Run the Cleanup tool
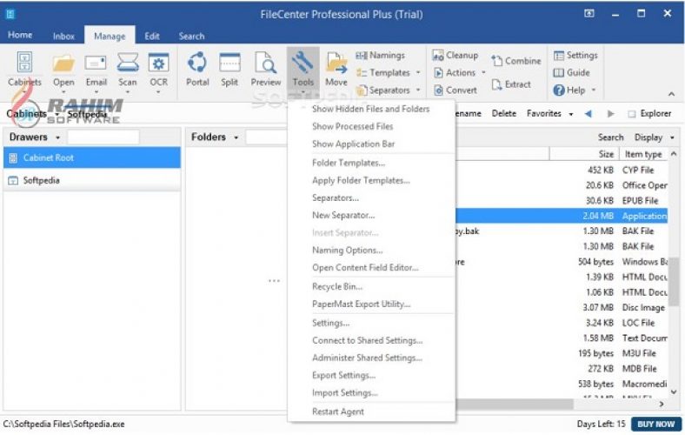 coord(455,55)
